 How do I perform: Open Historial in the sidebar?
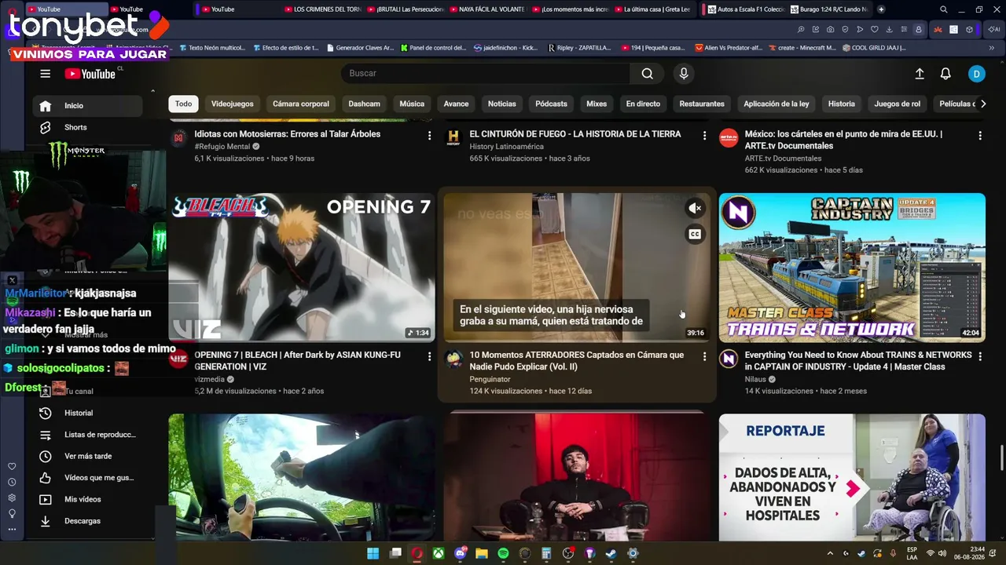tap(86, 413)
